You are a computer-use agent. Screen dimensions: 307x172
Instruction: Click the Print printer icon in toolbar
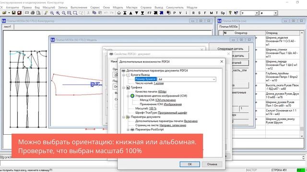[33, 13]
